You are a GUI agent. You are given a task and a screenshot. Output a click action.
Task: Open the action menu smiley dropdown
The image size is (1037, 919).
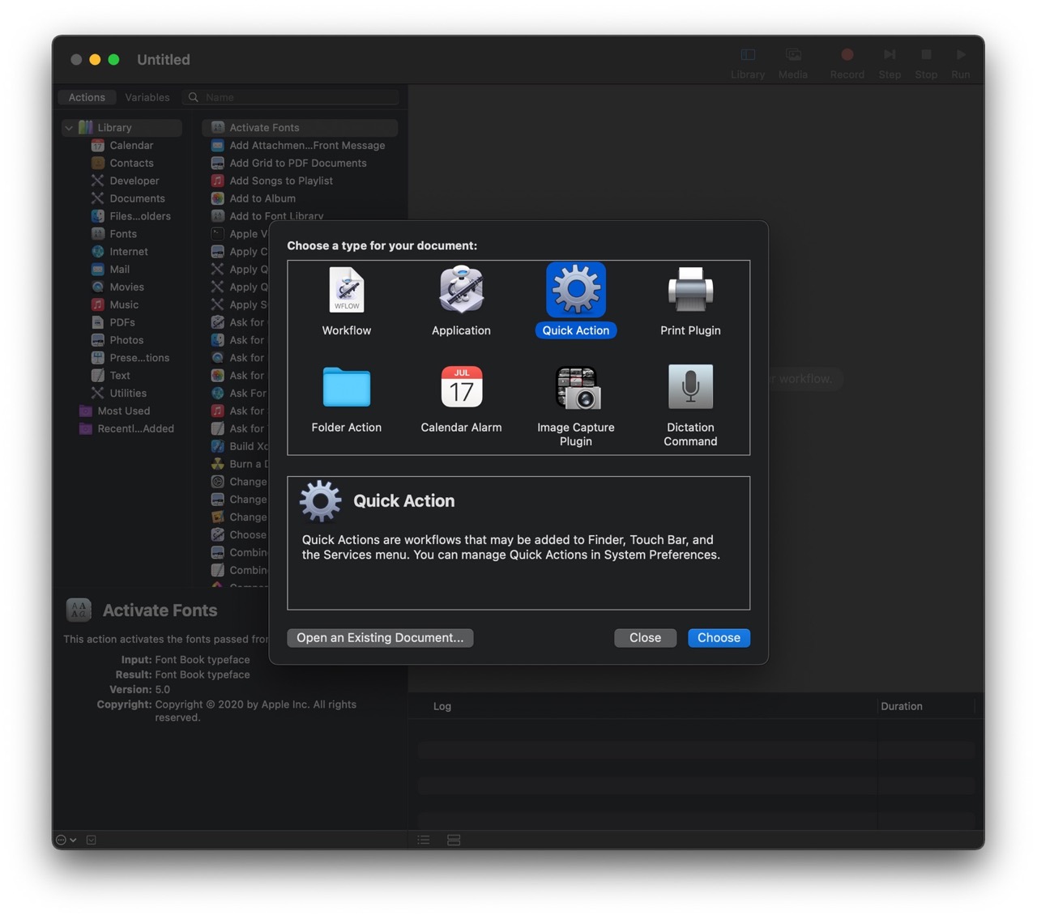[x=66, y=840]
